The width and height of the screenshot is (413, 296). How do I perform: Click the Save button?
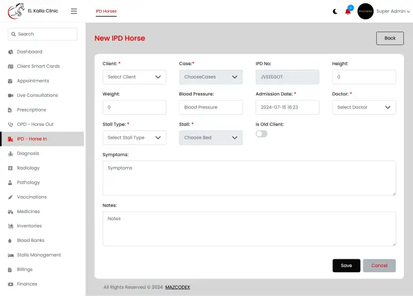click(x=347, y=266)
